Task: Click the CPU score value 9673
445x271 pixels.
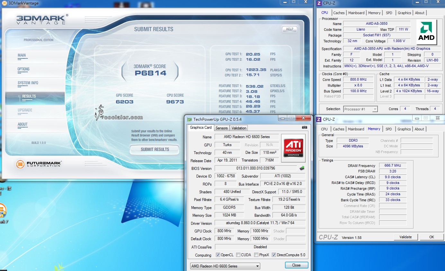Action: tap(175, 102)
